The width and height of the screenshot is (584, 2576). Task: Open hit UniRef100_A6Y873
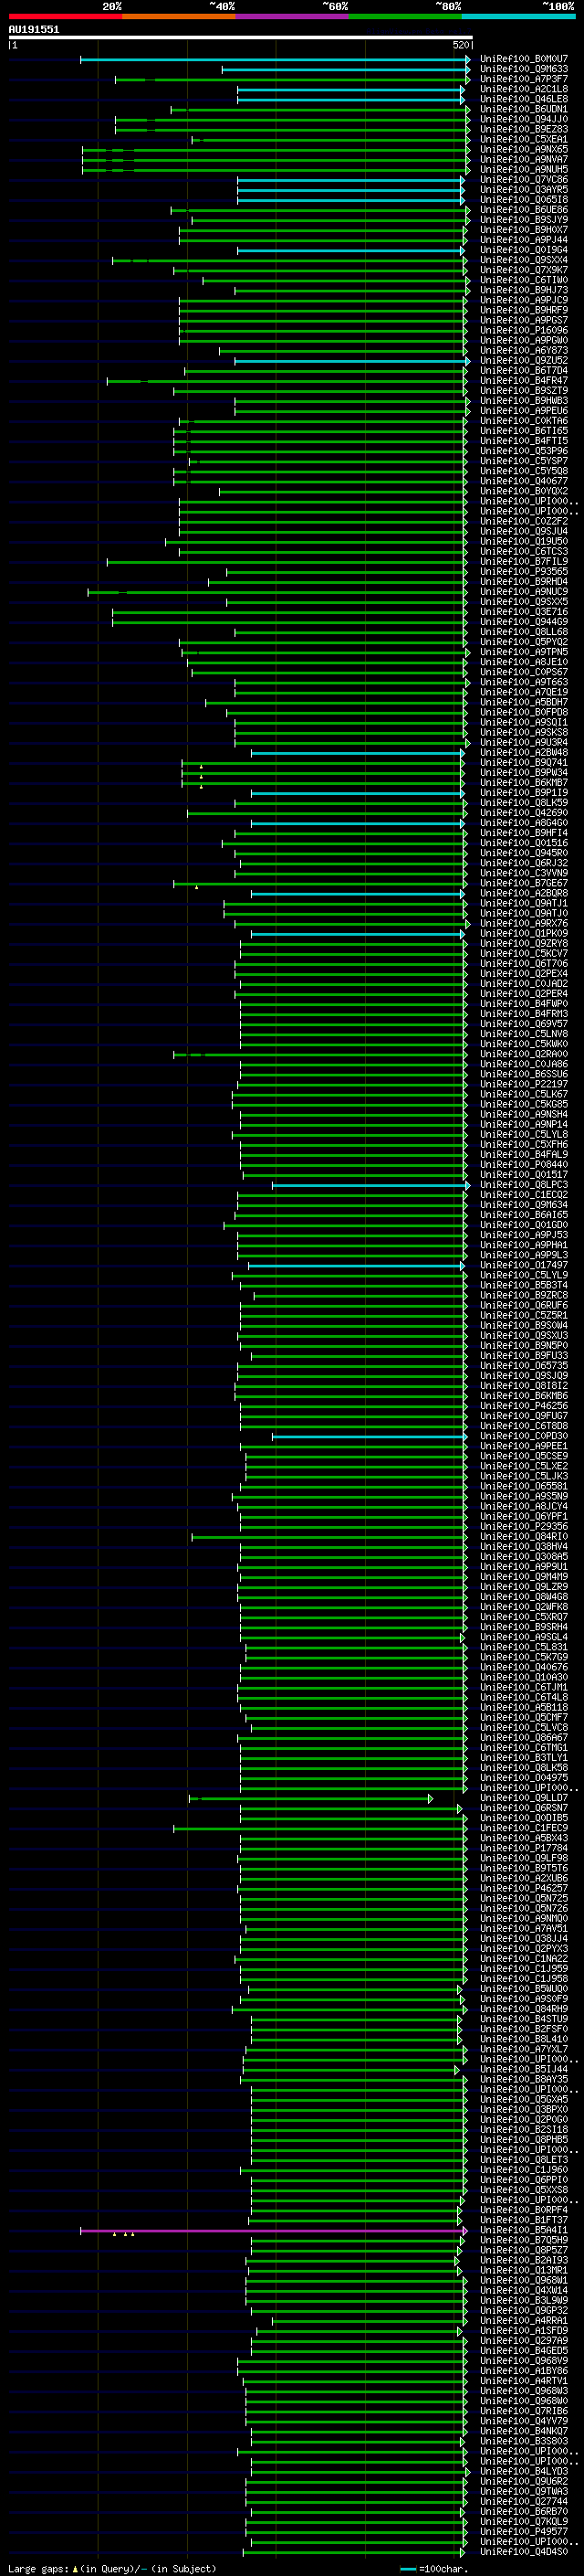click(x=524, y=351)
